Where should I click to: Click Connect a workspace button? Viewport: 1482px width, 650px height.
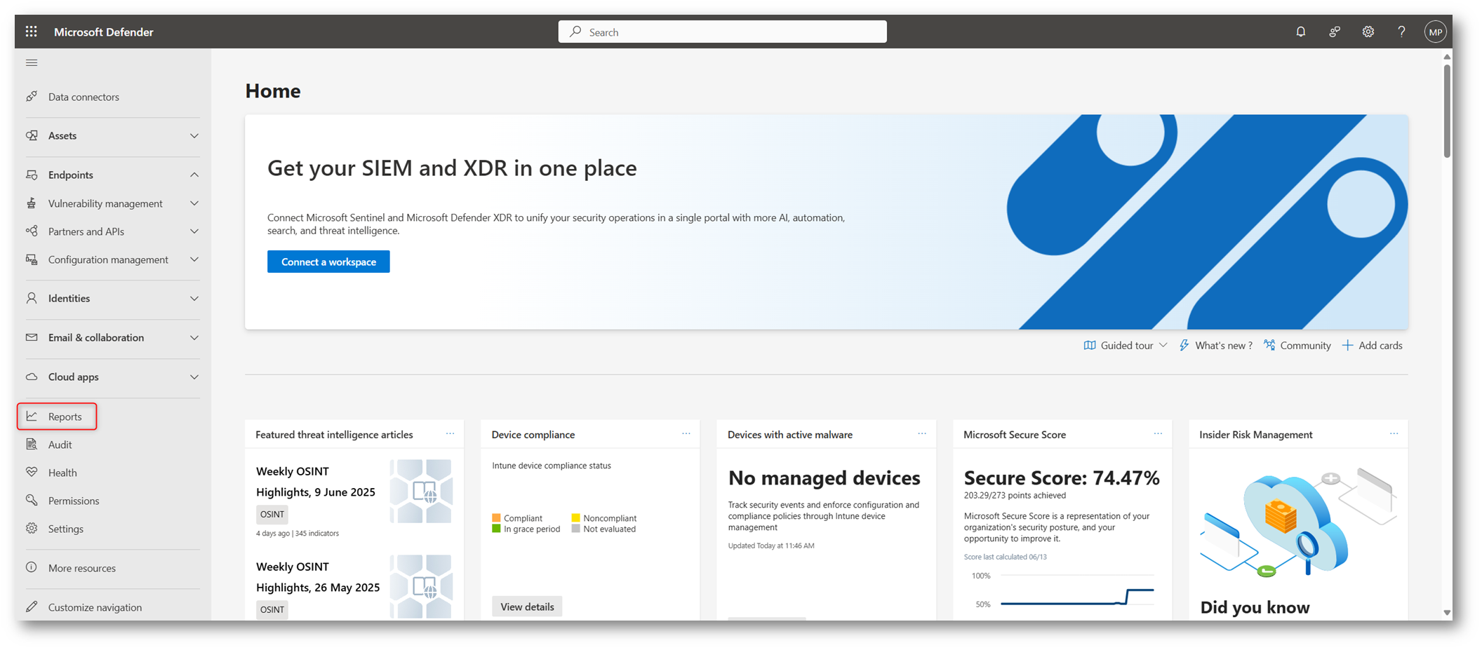[328, 262]
